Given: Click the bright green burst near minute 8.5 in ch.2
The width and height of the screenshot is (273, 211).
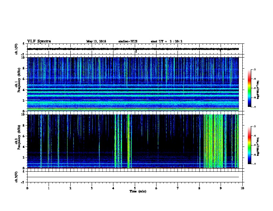Looking at the screenshot, I should click(213, 141).
